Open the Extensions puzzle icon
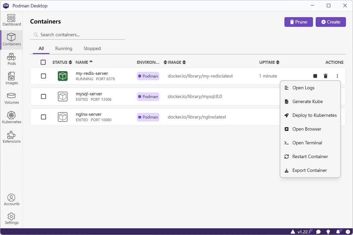 coord(11,137)
